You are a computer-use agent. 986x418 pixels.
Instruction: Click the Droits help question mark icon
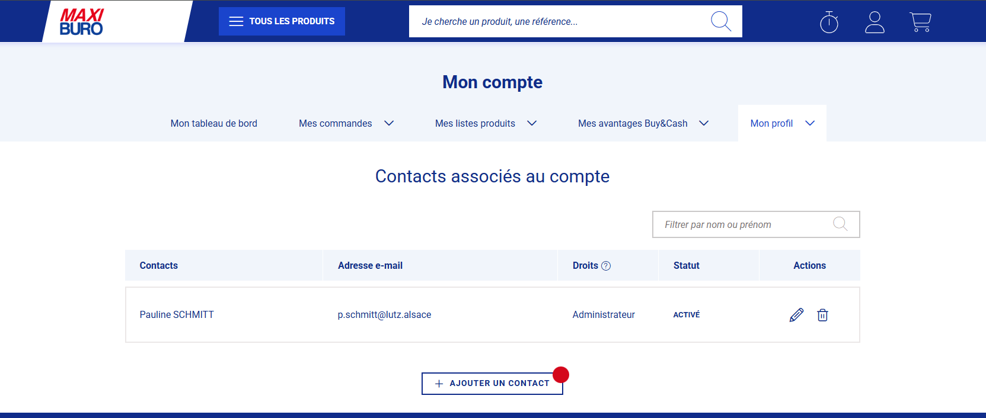pyautogui.click(x=606, y=266)
